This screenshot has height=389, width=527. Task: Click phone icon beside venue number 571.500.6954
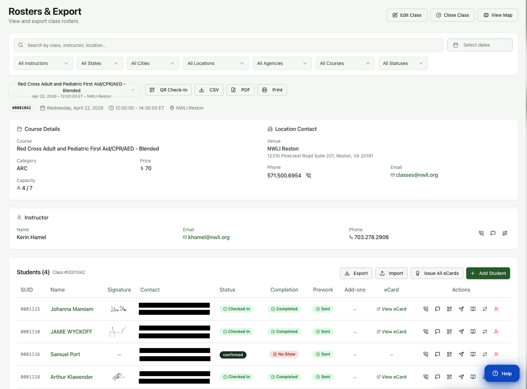[308, 175]
